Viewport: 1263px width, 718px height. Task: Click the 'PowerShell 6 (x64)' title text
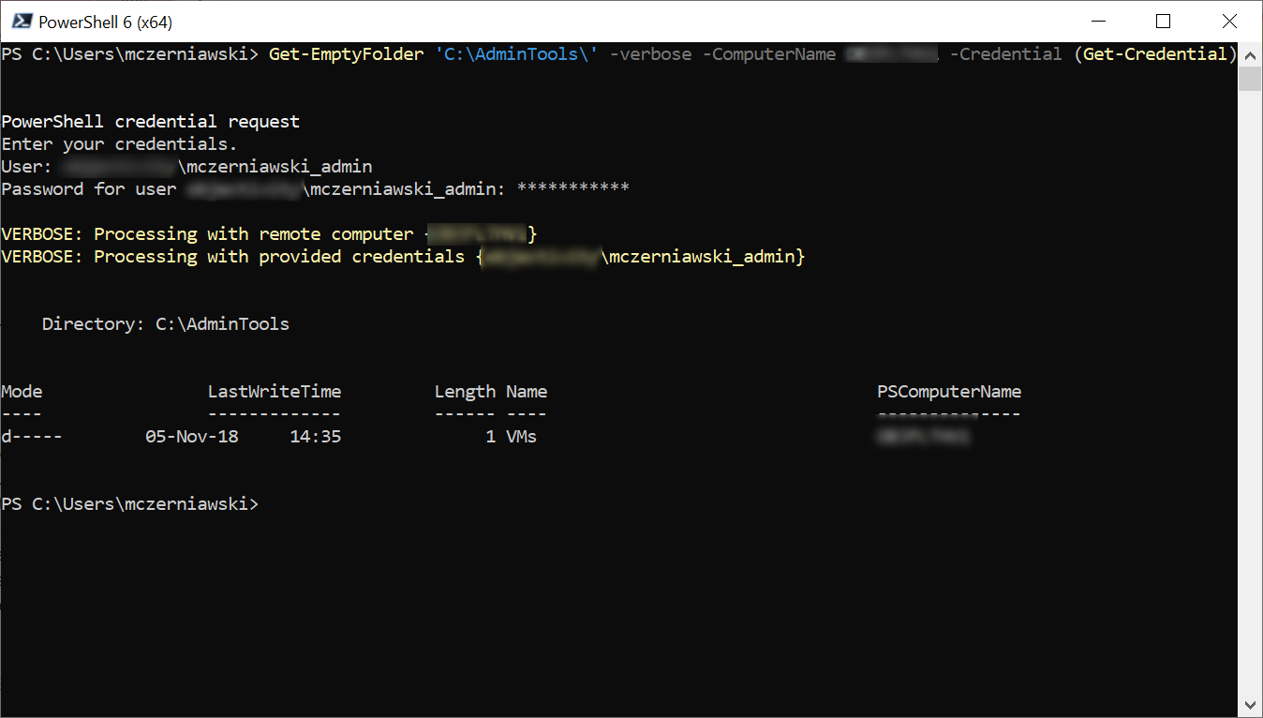point(106,22)
